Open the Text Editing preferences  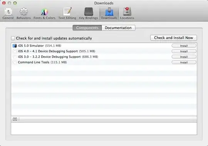tap(67, 13)
